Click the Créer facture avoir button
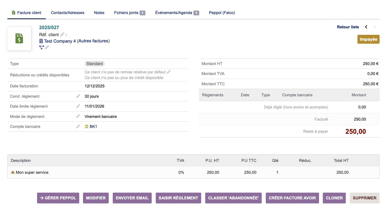This screenshot has width=385, height=208. coord(292,198)
